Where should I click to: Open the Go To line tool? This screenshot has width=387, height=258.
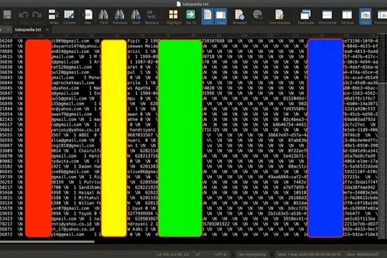(x=191, y=17)
